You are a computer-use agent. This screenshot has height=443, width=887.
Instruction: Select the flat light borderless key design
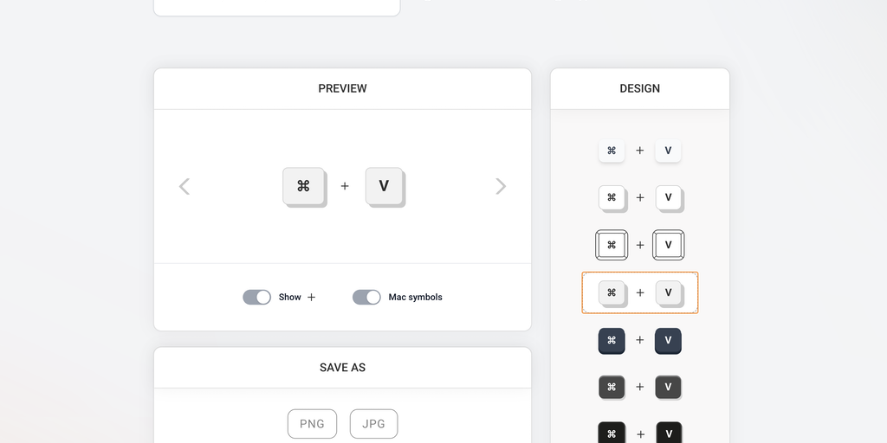coord(639,151)
